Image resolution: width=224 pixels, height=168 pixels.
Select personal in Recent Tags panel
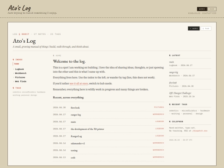click(x=187, y=114)
